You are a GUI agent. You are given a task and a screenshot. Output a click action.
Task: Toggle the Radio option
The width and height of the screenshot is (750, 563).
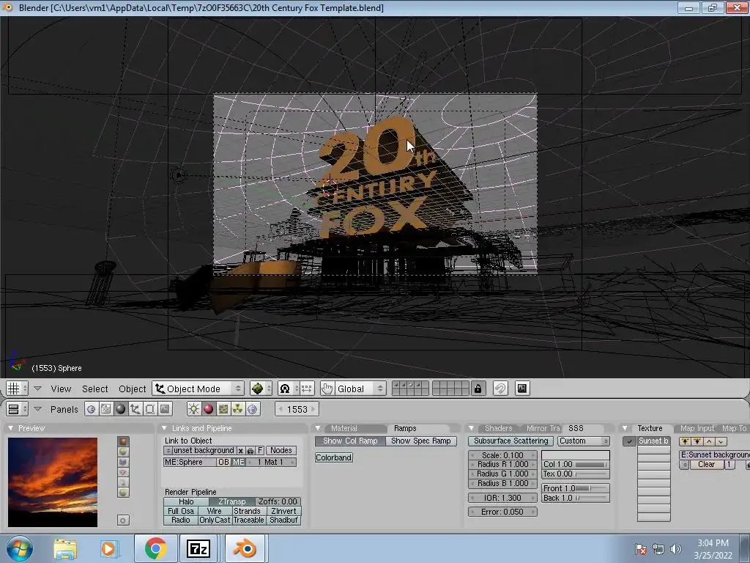(181, 520)
